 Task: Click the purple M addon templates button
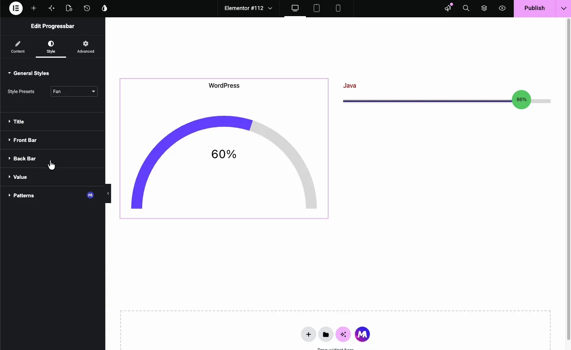(x=362, y=334)
